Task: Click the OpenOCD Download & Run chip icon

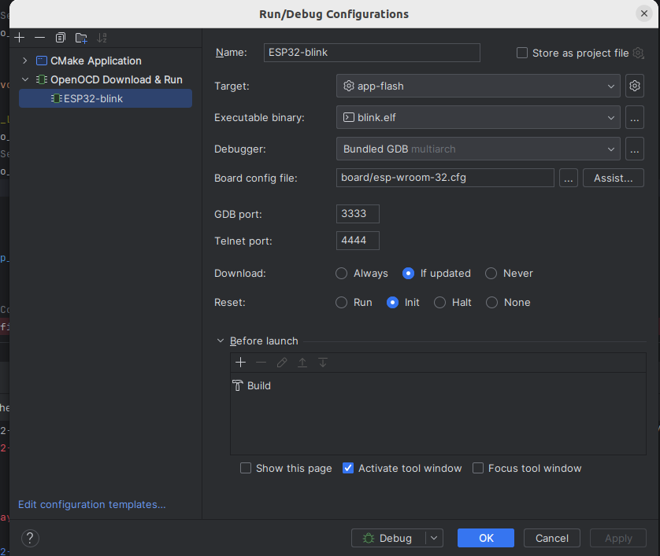Action: coord(41,79)
